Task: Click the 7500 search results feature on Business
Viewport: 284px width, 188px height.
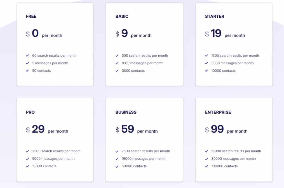Action: (x=146, y=151)
